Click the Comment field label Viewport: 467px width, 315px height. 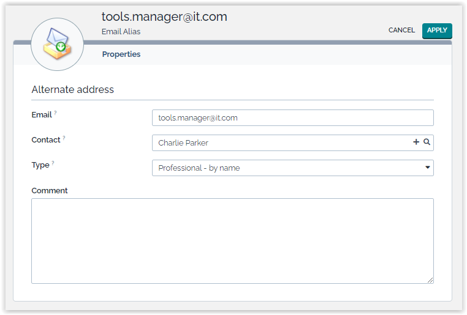(50, 190)
